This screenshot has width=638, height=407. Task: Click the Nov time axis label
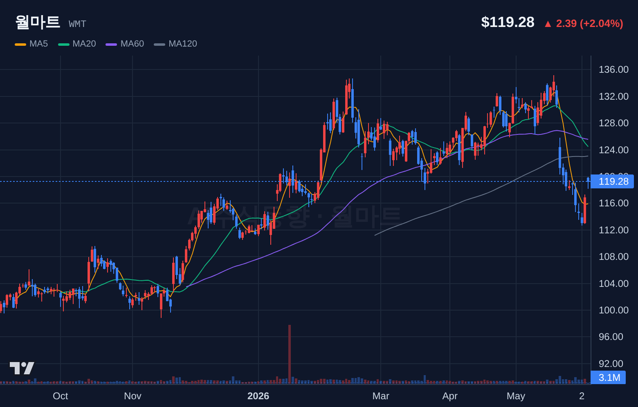(133, 396)
